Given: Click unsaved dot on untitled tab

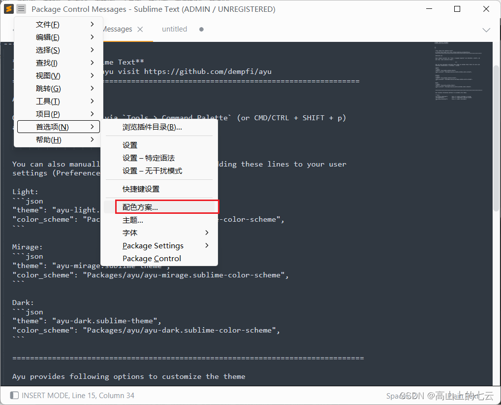Looking at the screenshot, I should pyautogui.click(x=201, y=29).
